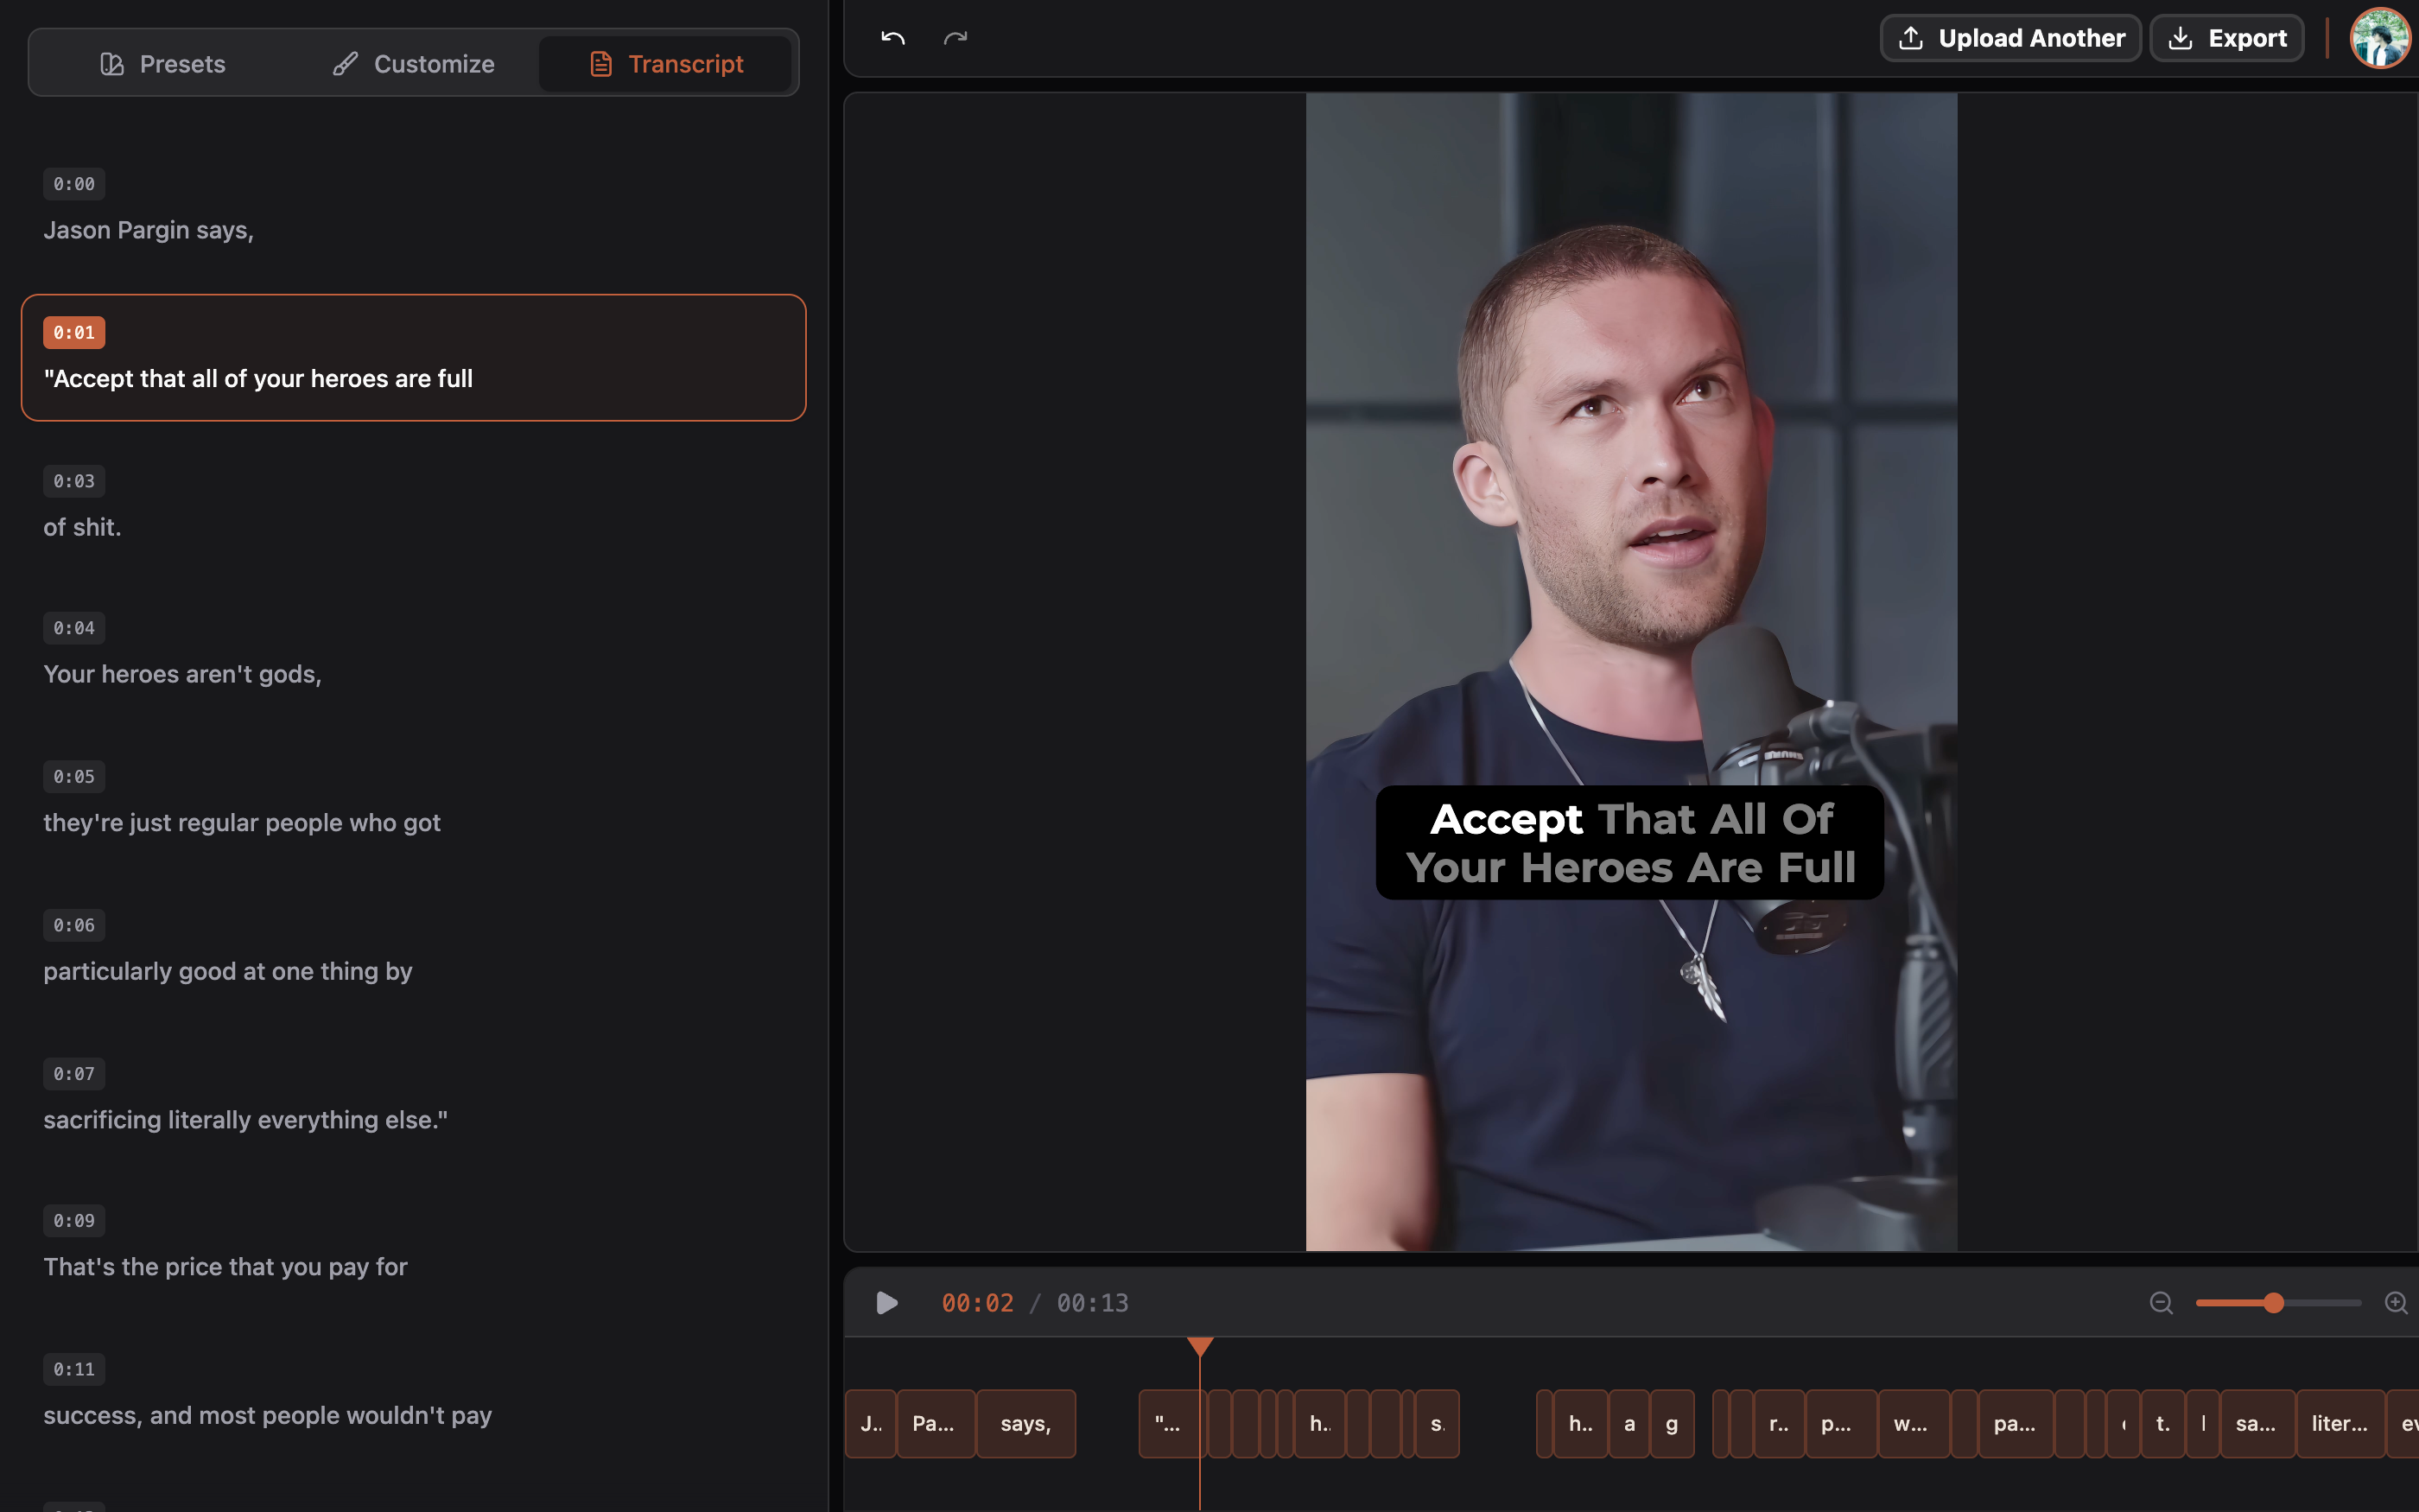
Task: Jump to 0:03 "of shit." segment
Action: 82,527
